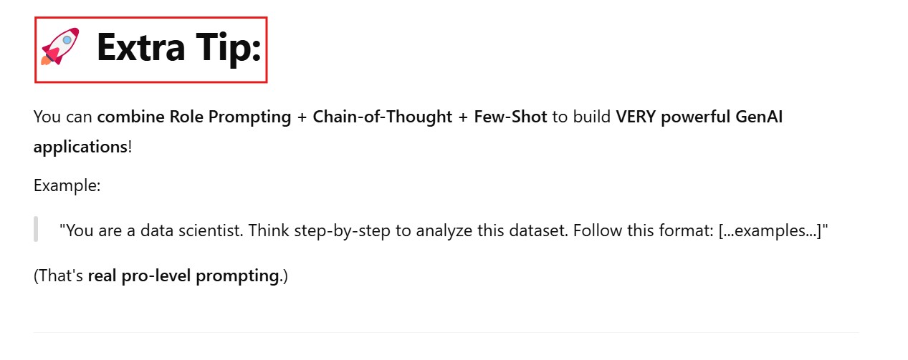This screenshot has height=360, width=908.
Task: Click the horizontal divider line
Action: [x=446, y=332]
